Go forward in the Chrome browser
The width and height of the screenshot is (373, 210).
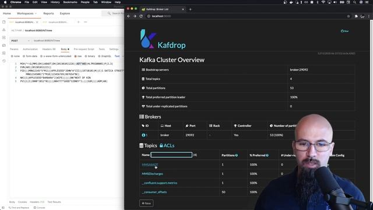135,16
